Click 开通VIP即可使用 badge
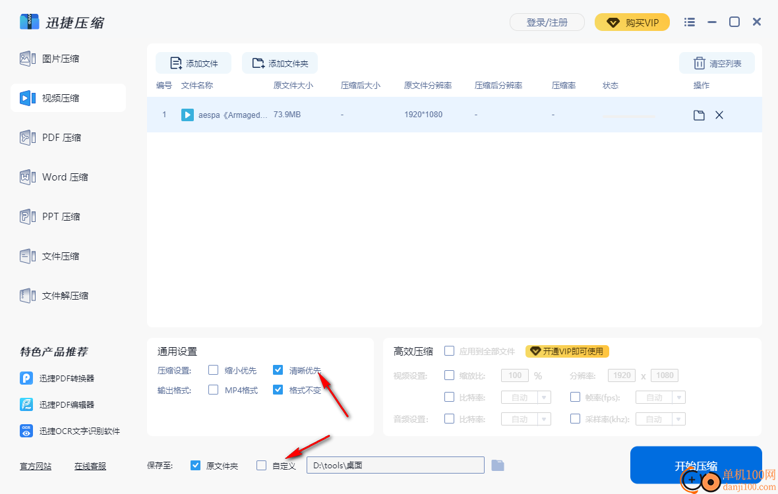Viewport: 778px width, 494px height. tap(567, 351)
